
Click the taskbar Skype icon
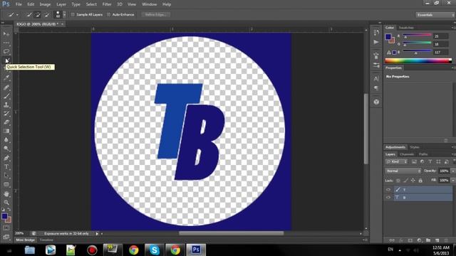[154, 250]
